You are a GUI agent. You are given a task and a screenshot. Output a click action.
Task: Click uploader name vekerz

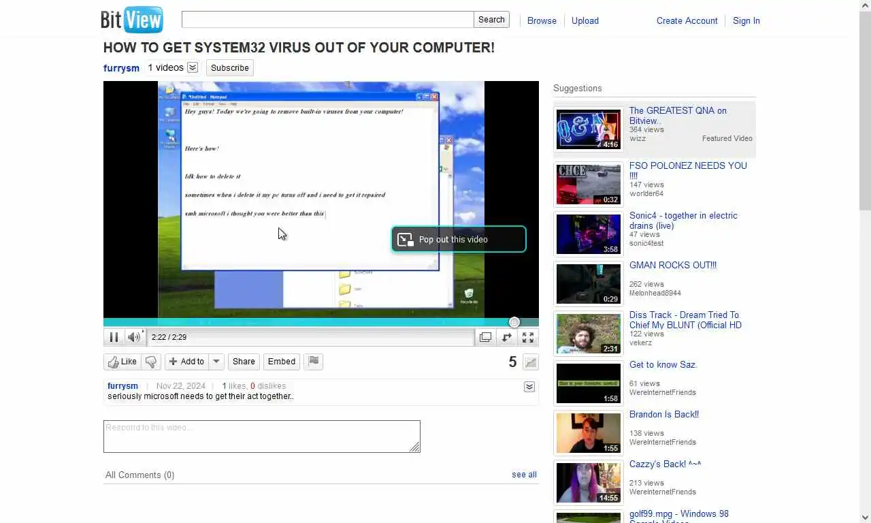[640, 343]
